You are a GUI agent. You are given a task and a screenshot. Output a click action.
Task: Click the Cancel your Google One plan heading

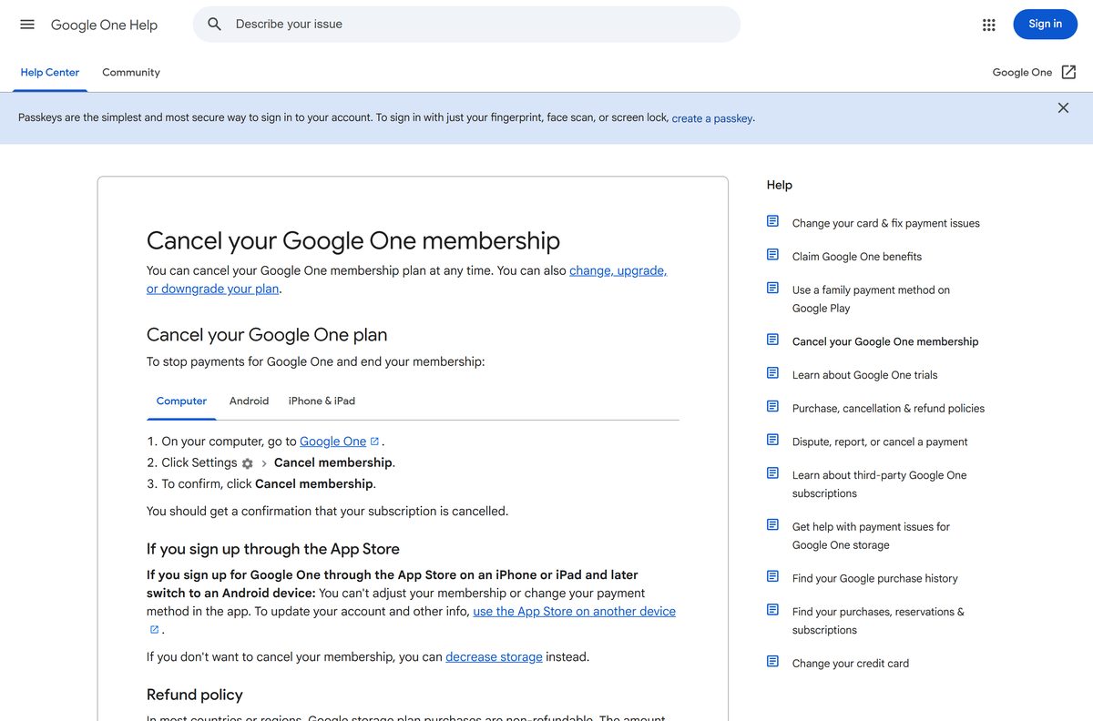pos(267,334)
